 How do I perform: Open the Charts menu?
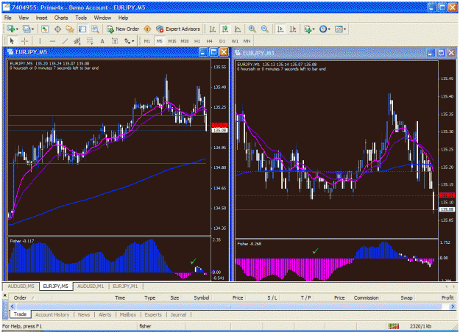(x=61, y=18)
